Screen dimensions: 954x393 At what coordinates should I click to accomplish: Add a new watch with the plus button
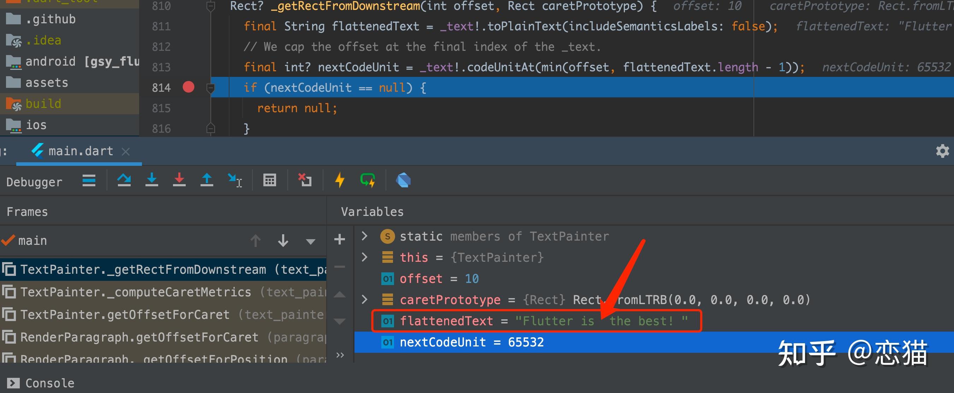(x=339, y=240)
